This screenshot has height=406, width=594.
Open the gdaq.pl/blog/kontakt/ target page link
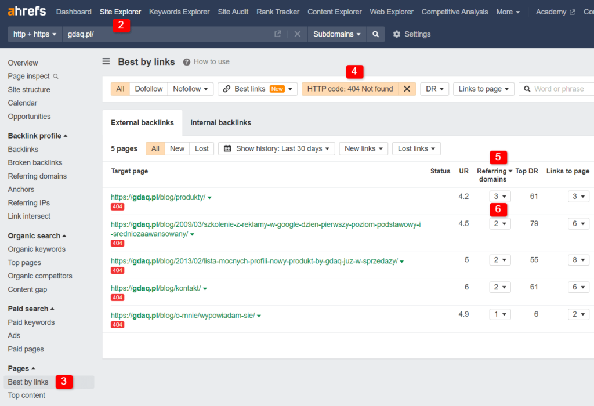(x=155, y=288)
